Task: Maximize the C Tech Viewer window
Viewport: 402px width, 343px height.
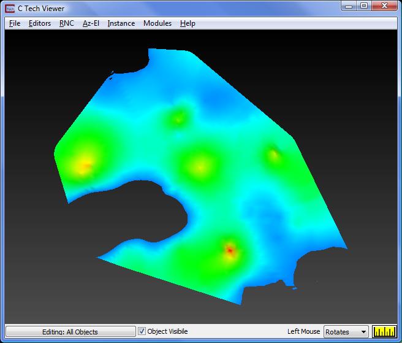Action: pyautogui.click(x=364, y=6)
